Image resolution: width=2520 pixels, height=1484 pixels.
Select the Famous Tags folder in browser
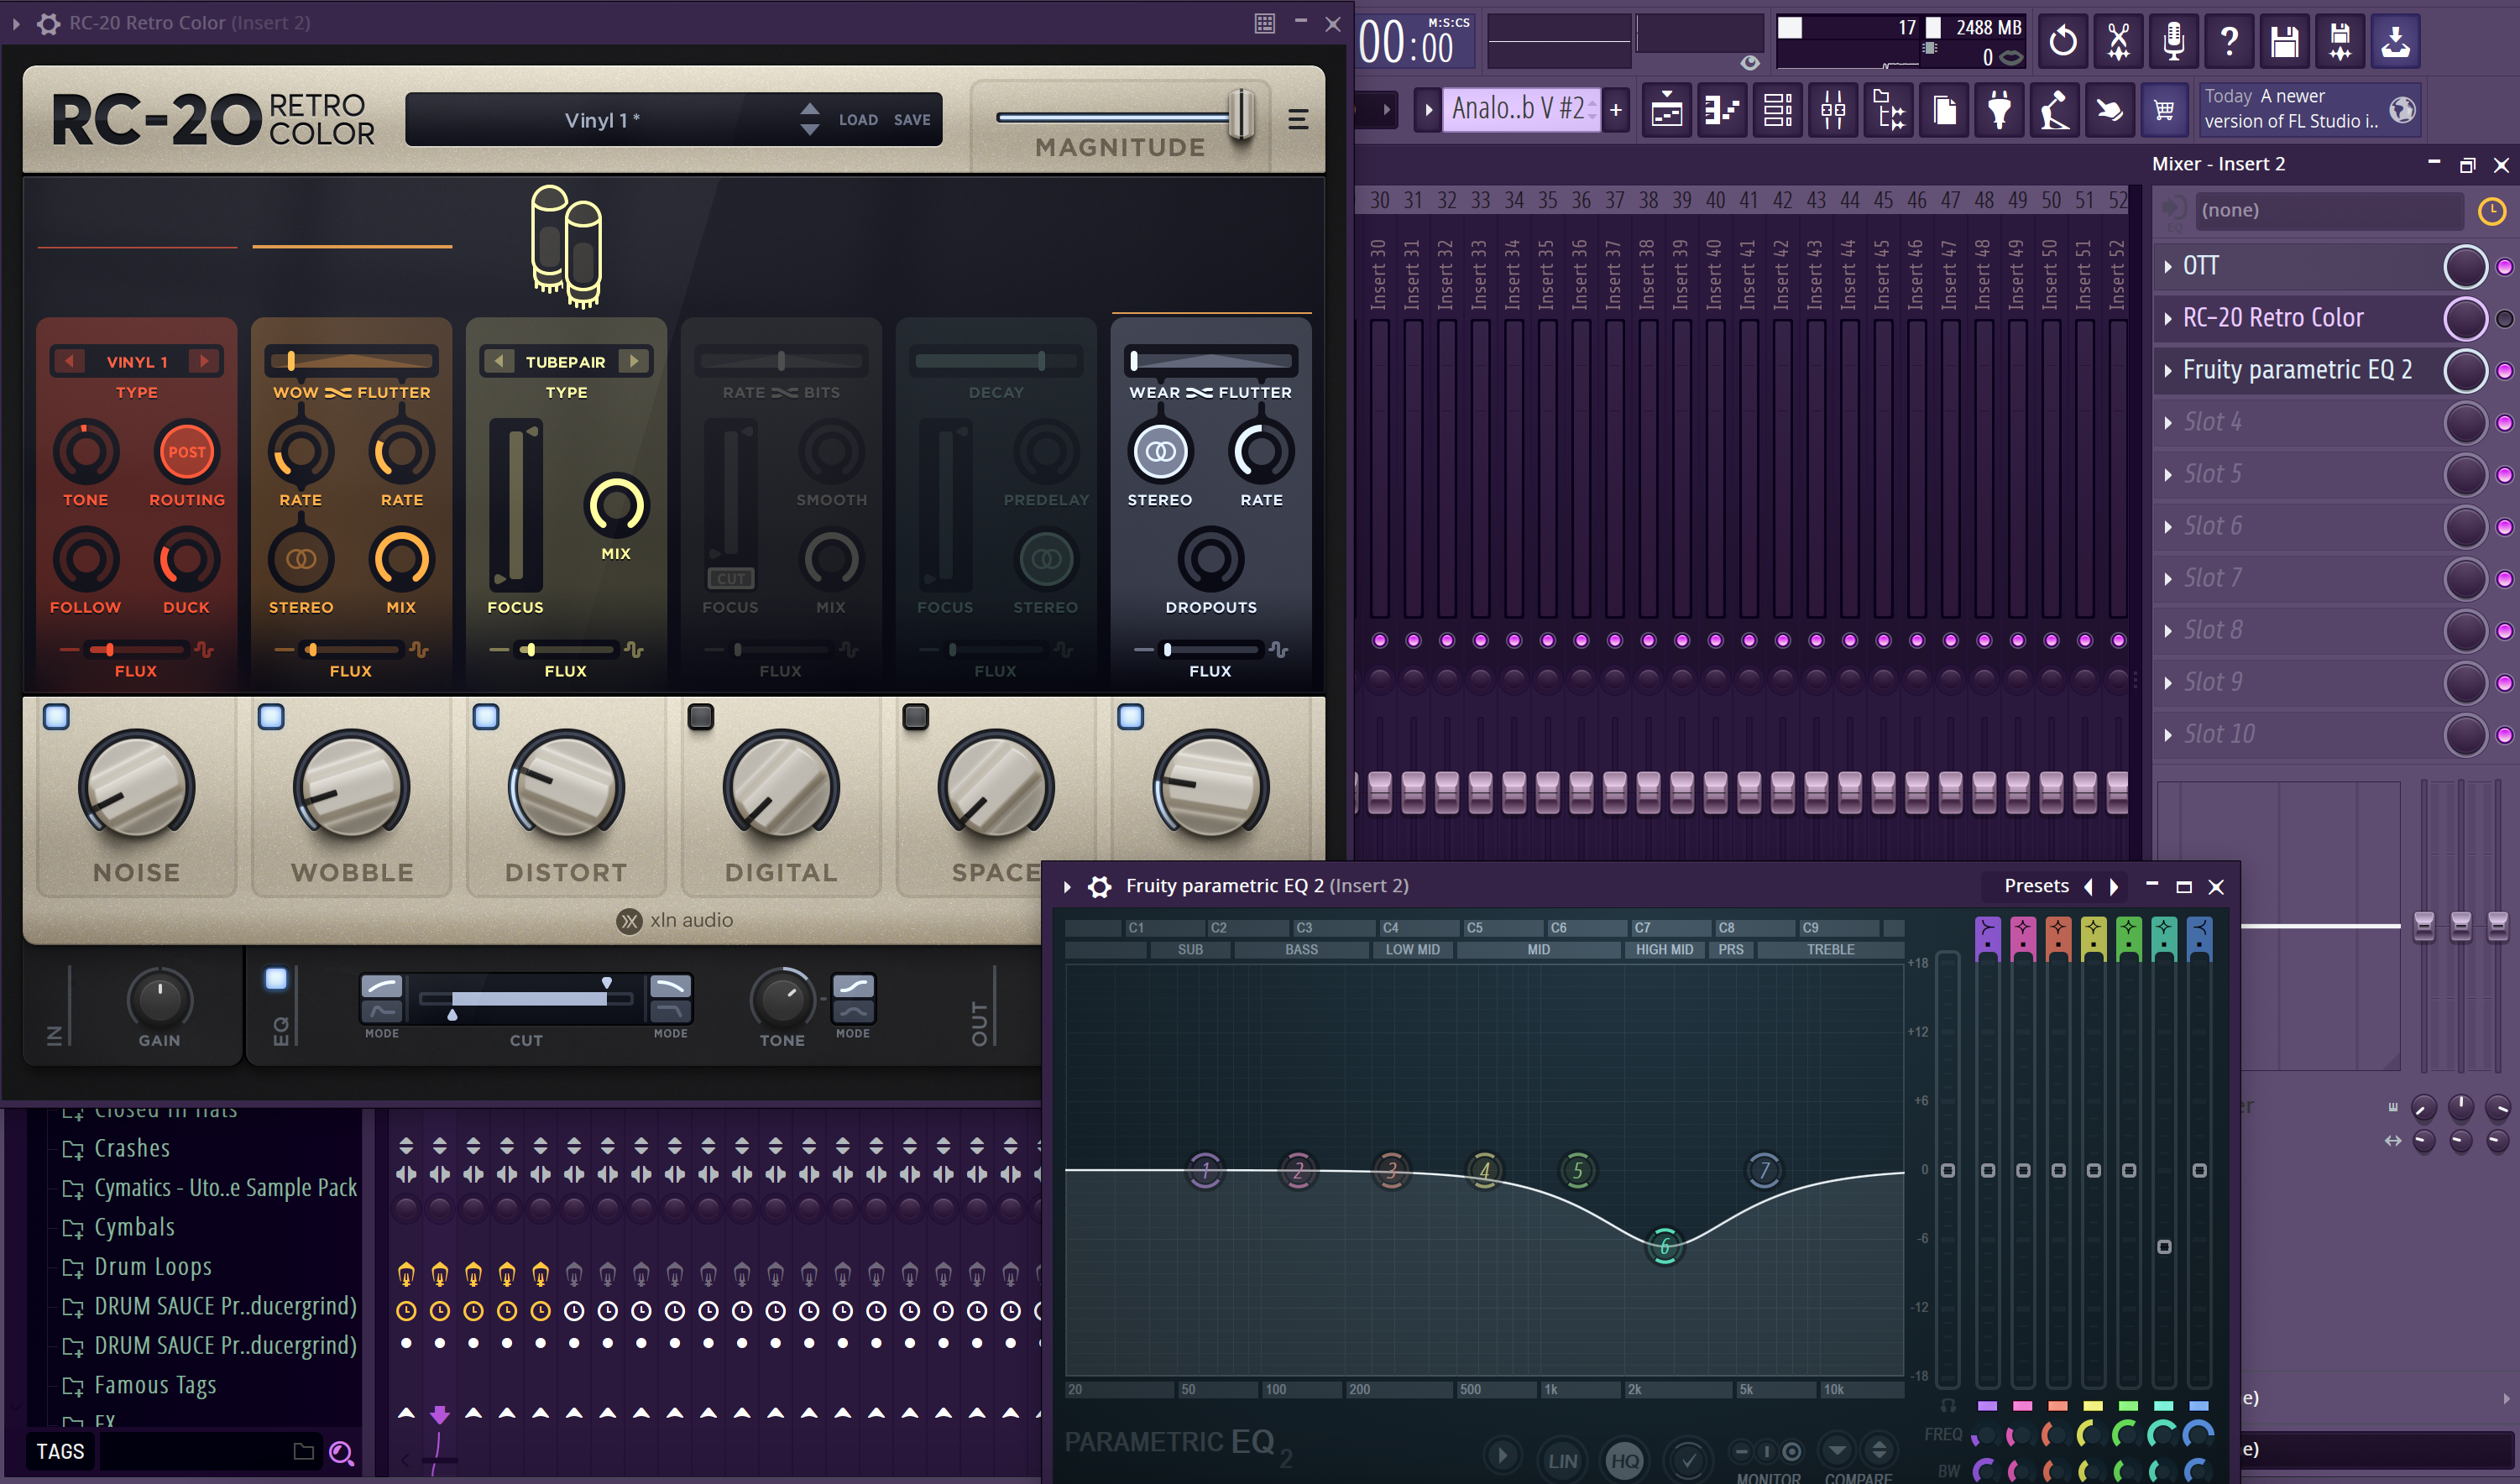pyautogui.click(x=155, y=1385)
